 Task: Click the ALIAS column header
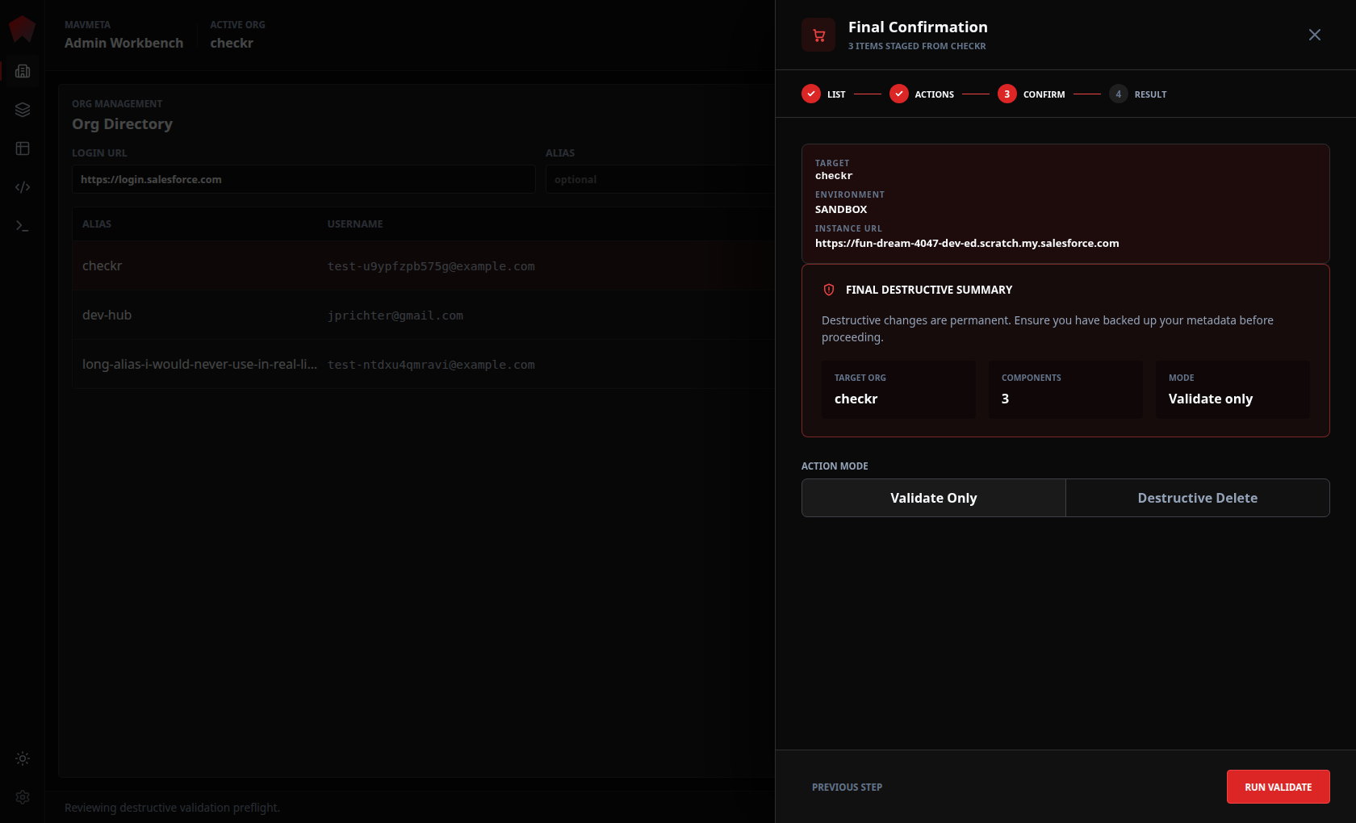click(x=97, y=224)
